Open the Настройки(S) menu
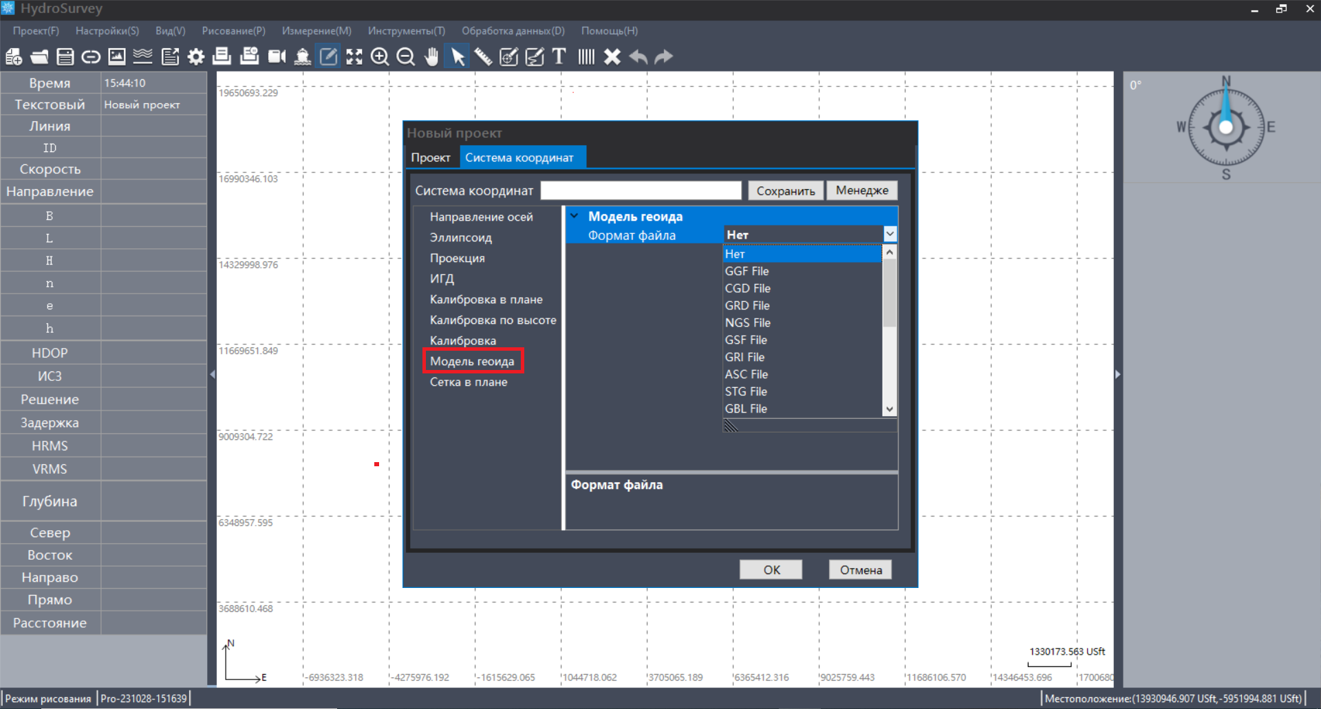The height and width of the screenshot is (709, 1321). (107, 31)
